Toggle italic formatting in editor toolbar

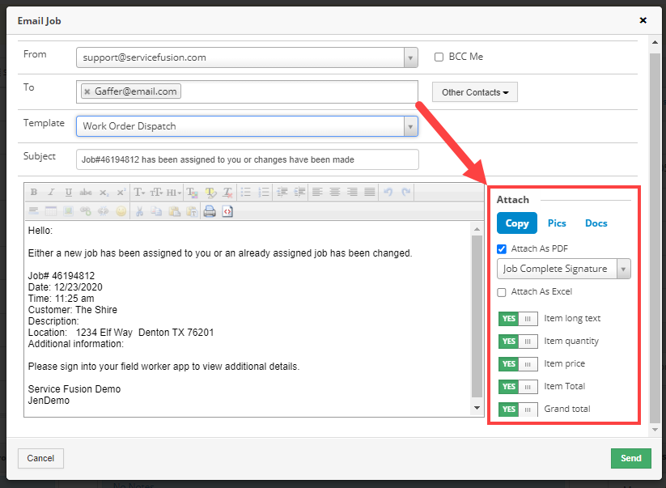(x=51, y=193)
